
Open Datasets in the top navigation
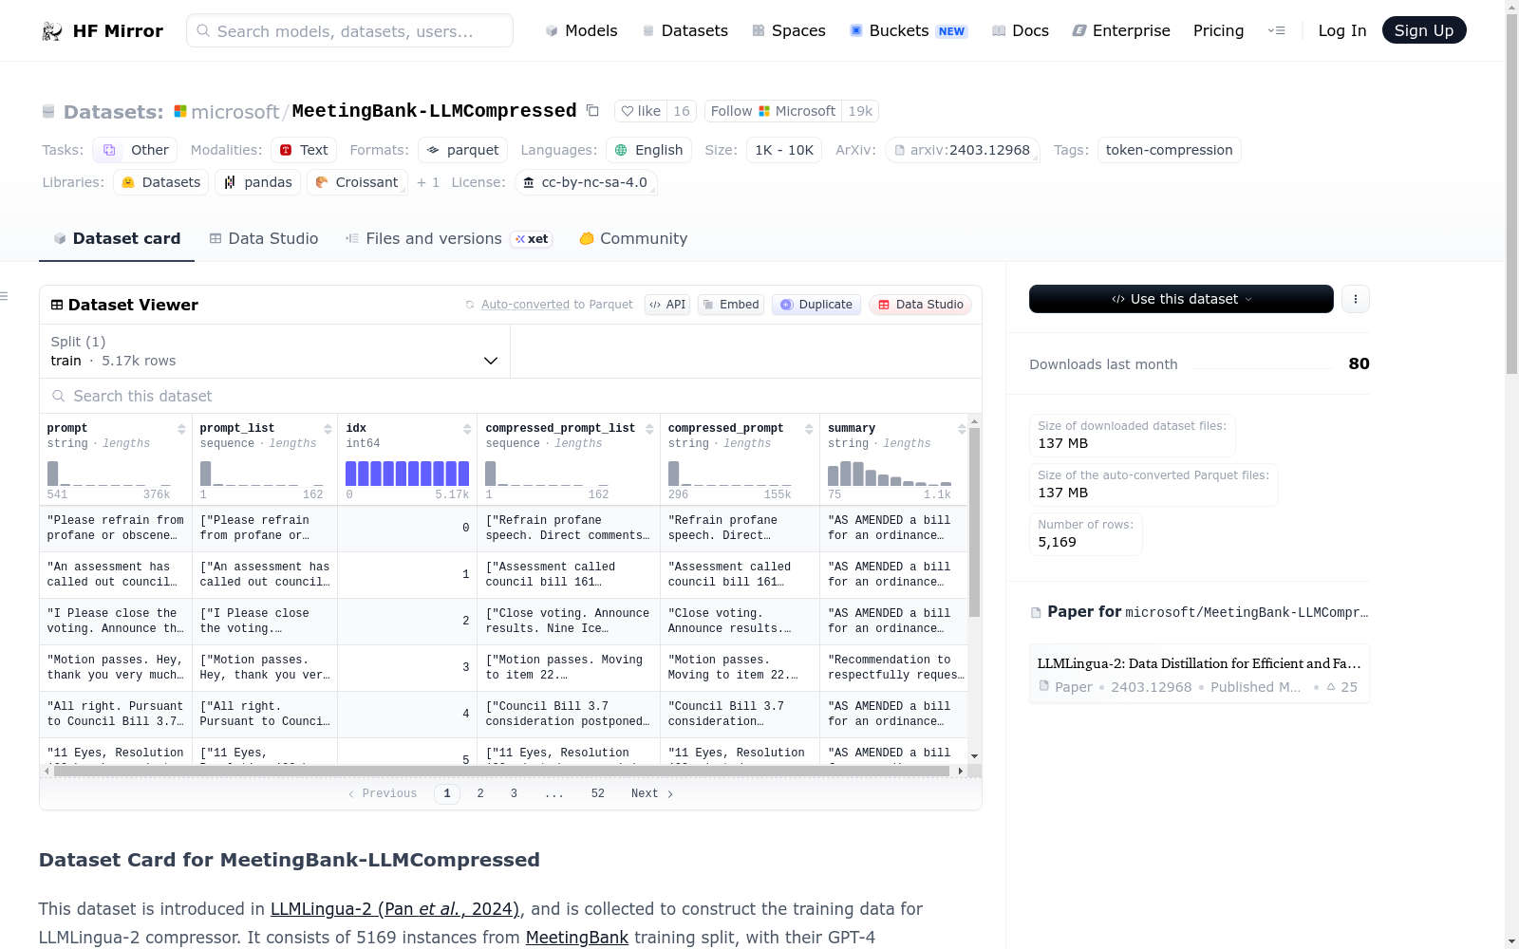[x=684, y=30]
